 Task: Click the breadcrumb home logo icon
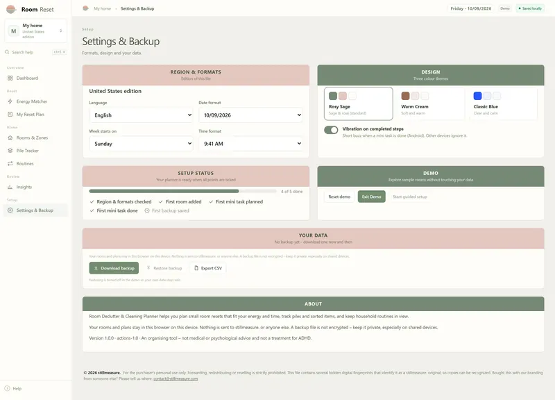pos(85,8)
